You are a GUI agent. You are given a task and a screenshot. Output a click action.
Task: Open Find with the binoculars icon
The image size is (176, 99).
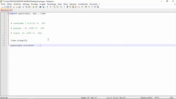point(40,7)
